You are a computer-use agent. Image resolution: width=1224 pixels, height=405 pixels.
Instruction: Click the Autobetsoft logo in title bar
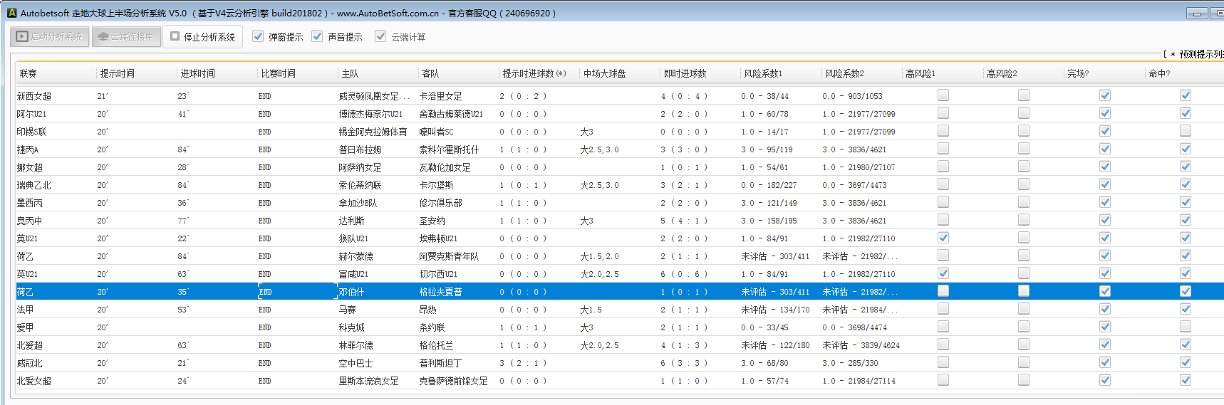coord(11,13)
